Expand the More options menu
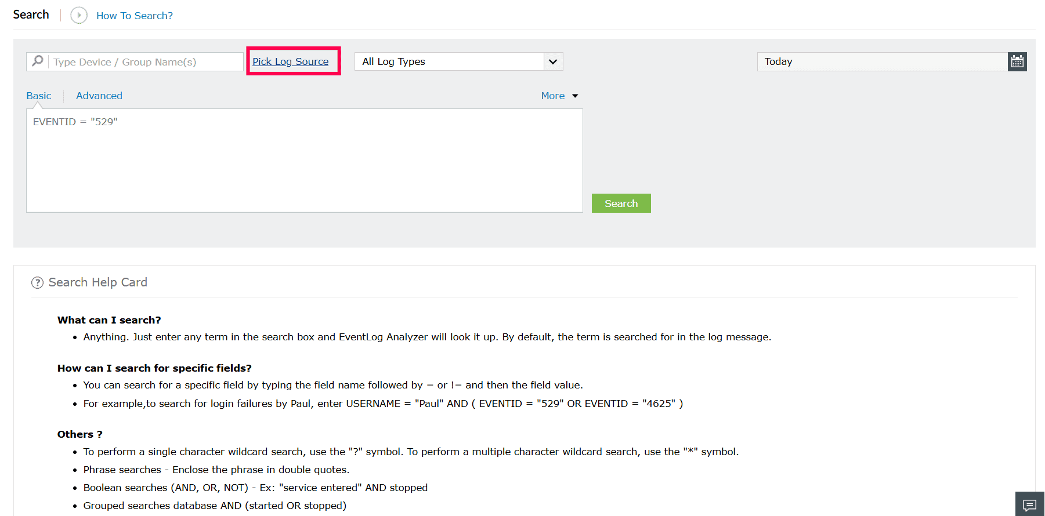 (x=559, y=96)
